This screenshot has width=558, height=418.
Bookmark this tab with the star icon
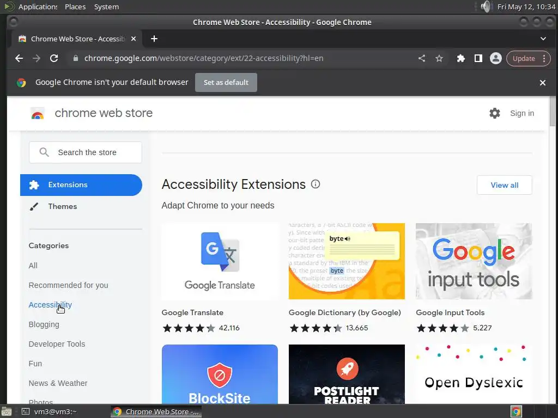tap(439, 58)
